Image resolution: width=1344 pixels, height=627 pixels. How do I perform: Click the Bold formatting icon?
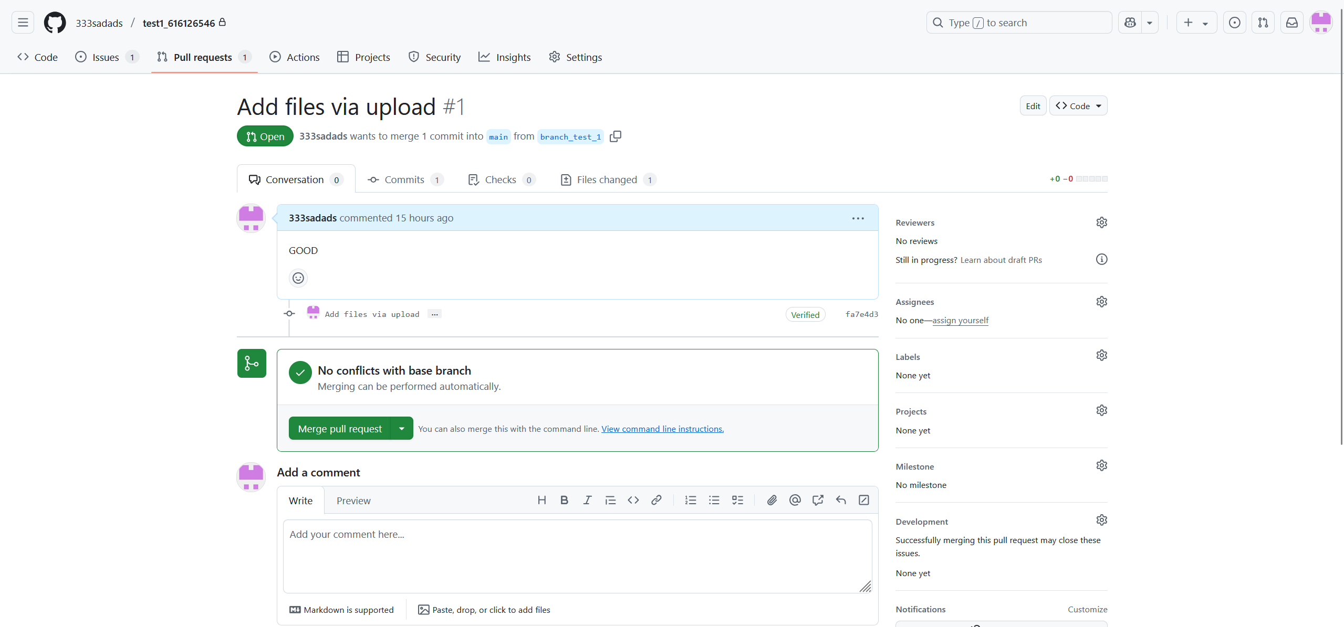tap(564, 500)
